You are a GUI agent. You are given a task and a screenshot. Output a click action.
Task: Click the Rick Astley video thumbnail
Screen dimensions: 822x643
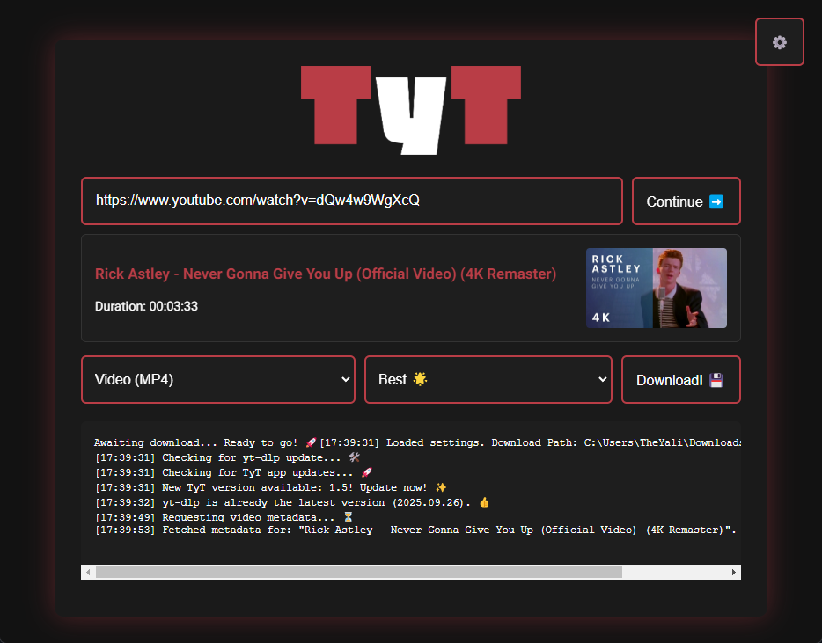point(656,289)
